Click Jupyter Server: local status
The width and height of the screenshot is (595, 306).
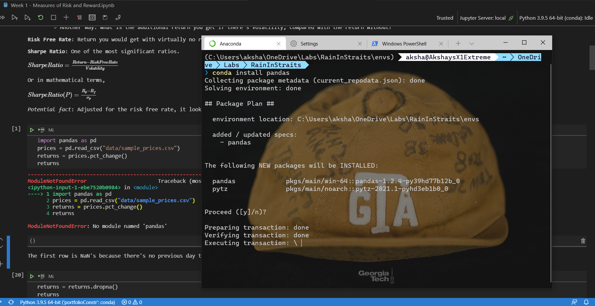pyautogui.click(x=486, y=18)
